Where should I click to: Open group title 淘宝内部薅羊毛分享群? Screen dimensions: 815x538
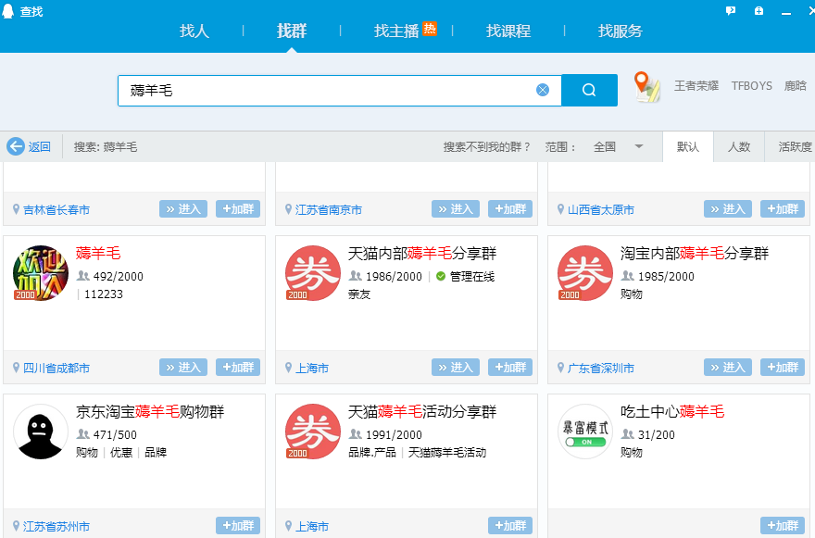pyautogui.click(x=695, y=253)
